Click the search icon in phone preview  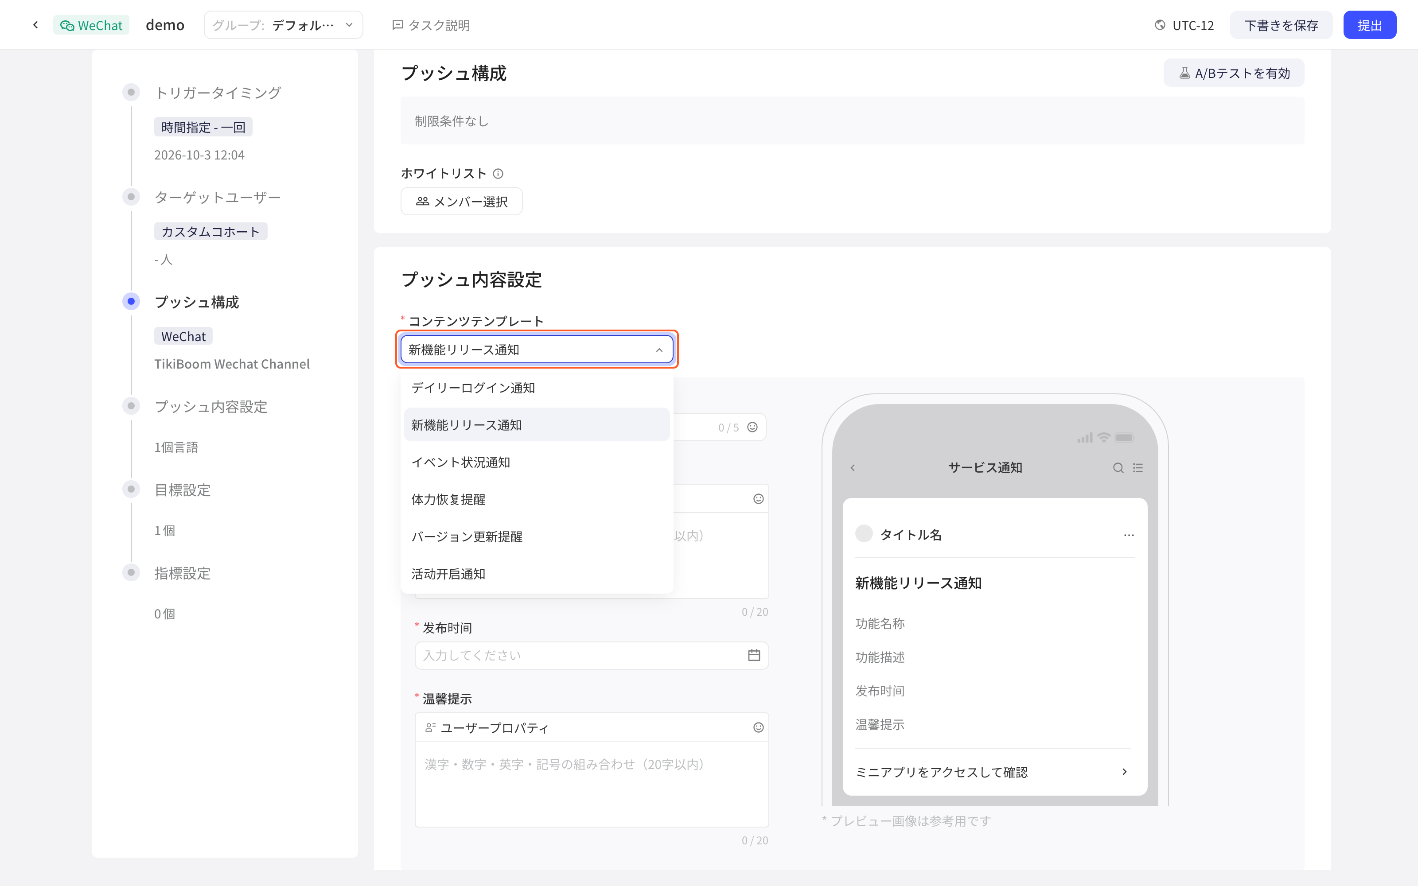[x=1118, y=468]
